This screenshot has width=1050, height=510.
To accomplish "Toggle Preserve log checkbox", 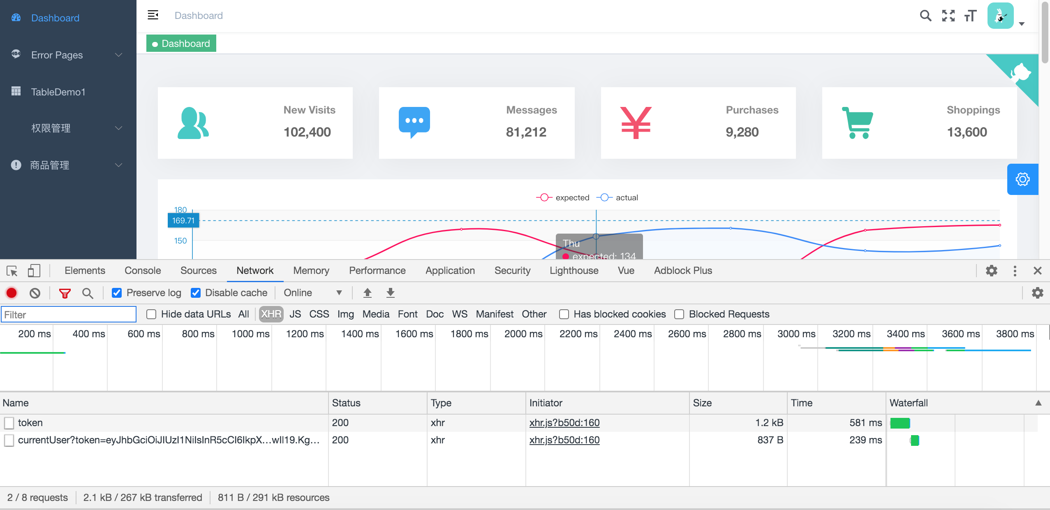I will (x=117, y=293).
